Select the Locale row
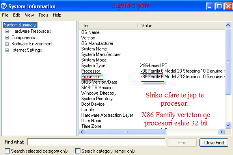 tap(152, 110)
